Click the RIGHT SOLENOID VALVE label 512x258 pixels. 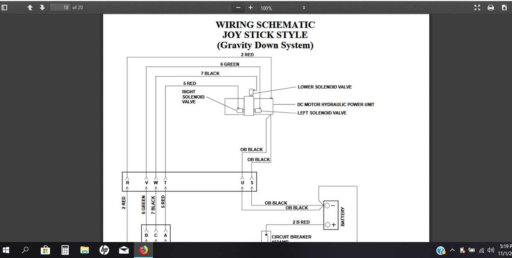pos(193,97)
